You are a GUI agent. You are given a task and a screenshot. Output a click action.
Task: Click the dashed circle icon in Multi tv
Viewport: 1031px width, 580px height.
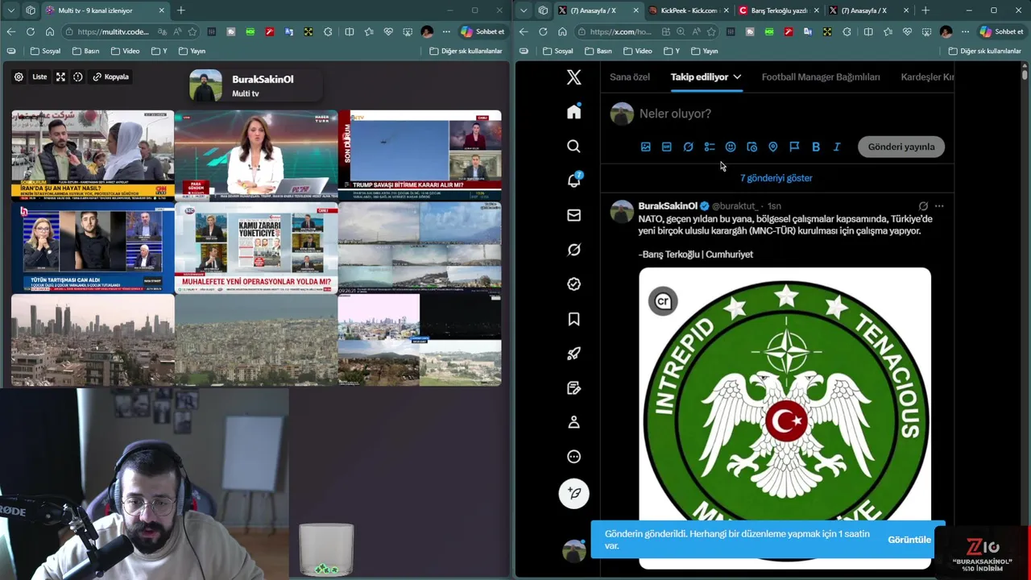[x=78, y=77]
